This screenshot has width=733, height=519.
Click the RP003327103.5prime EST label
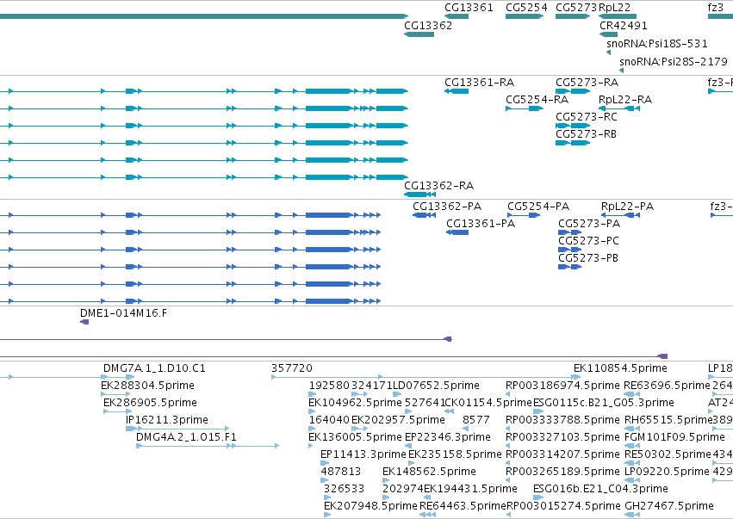pos(562,437)
